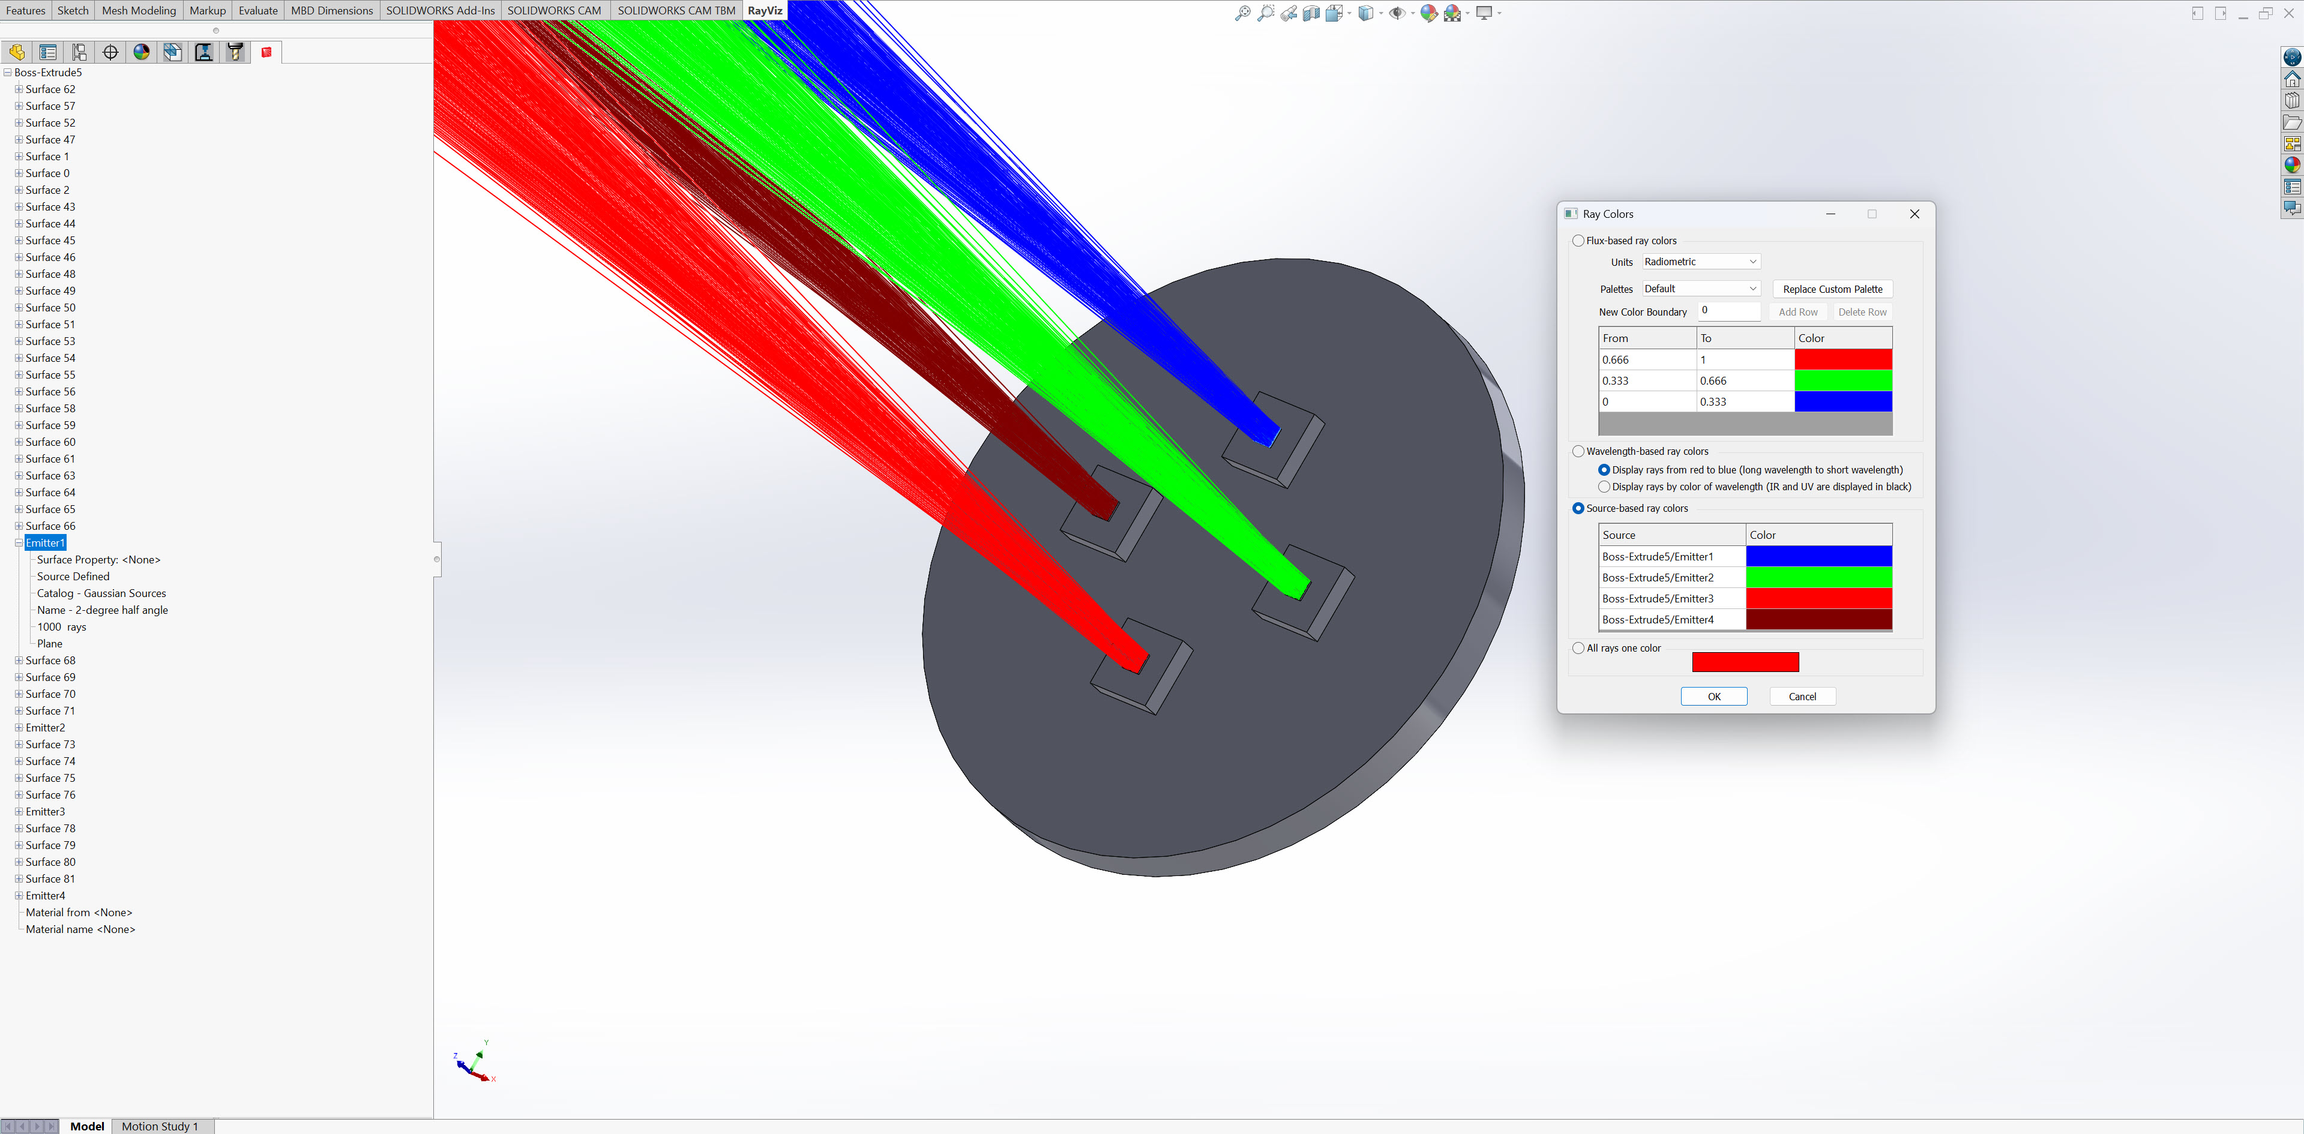Switch to the Evaluate ribbon tab

(x=257, y=11)
